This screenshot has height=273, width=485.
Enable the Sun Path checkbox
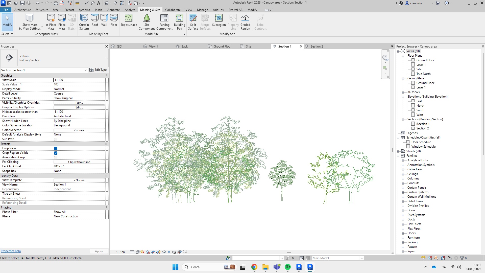click(x=56, y=139)
